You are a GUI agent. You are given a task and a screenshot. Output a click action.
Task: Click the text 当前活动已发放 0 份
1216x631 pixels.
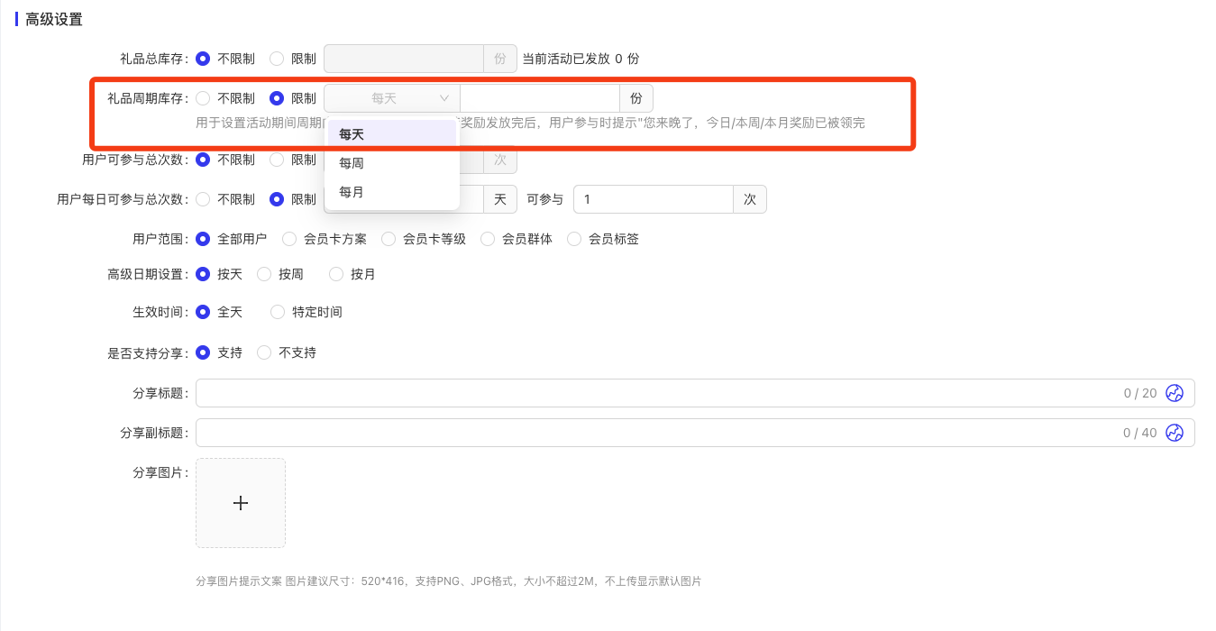tap(581, 59)
